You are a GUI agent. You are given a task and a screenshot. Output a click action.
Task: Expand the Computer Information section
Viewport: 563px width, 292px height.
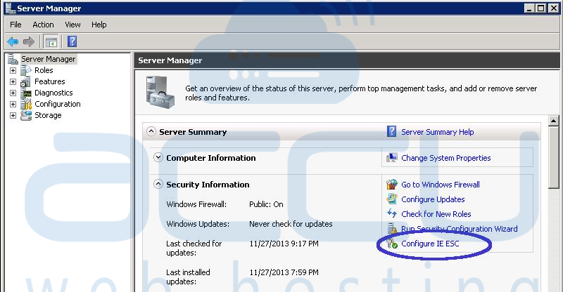[158, 158]
